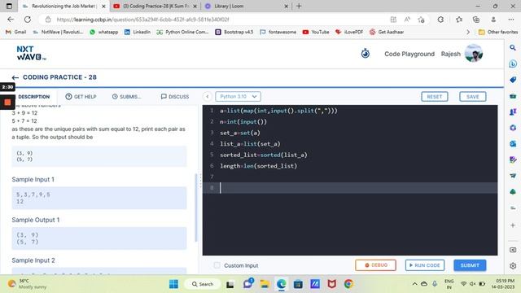Open Windows Start menu
521x293 pixels.
click(173, 284)
